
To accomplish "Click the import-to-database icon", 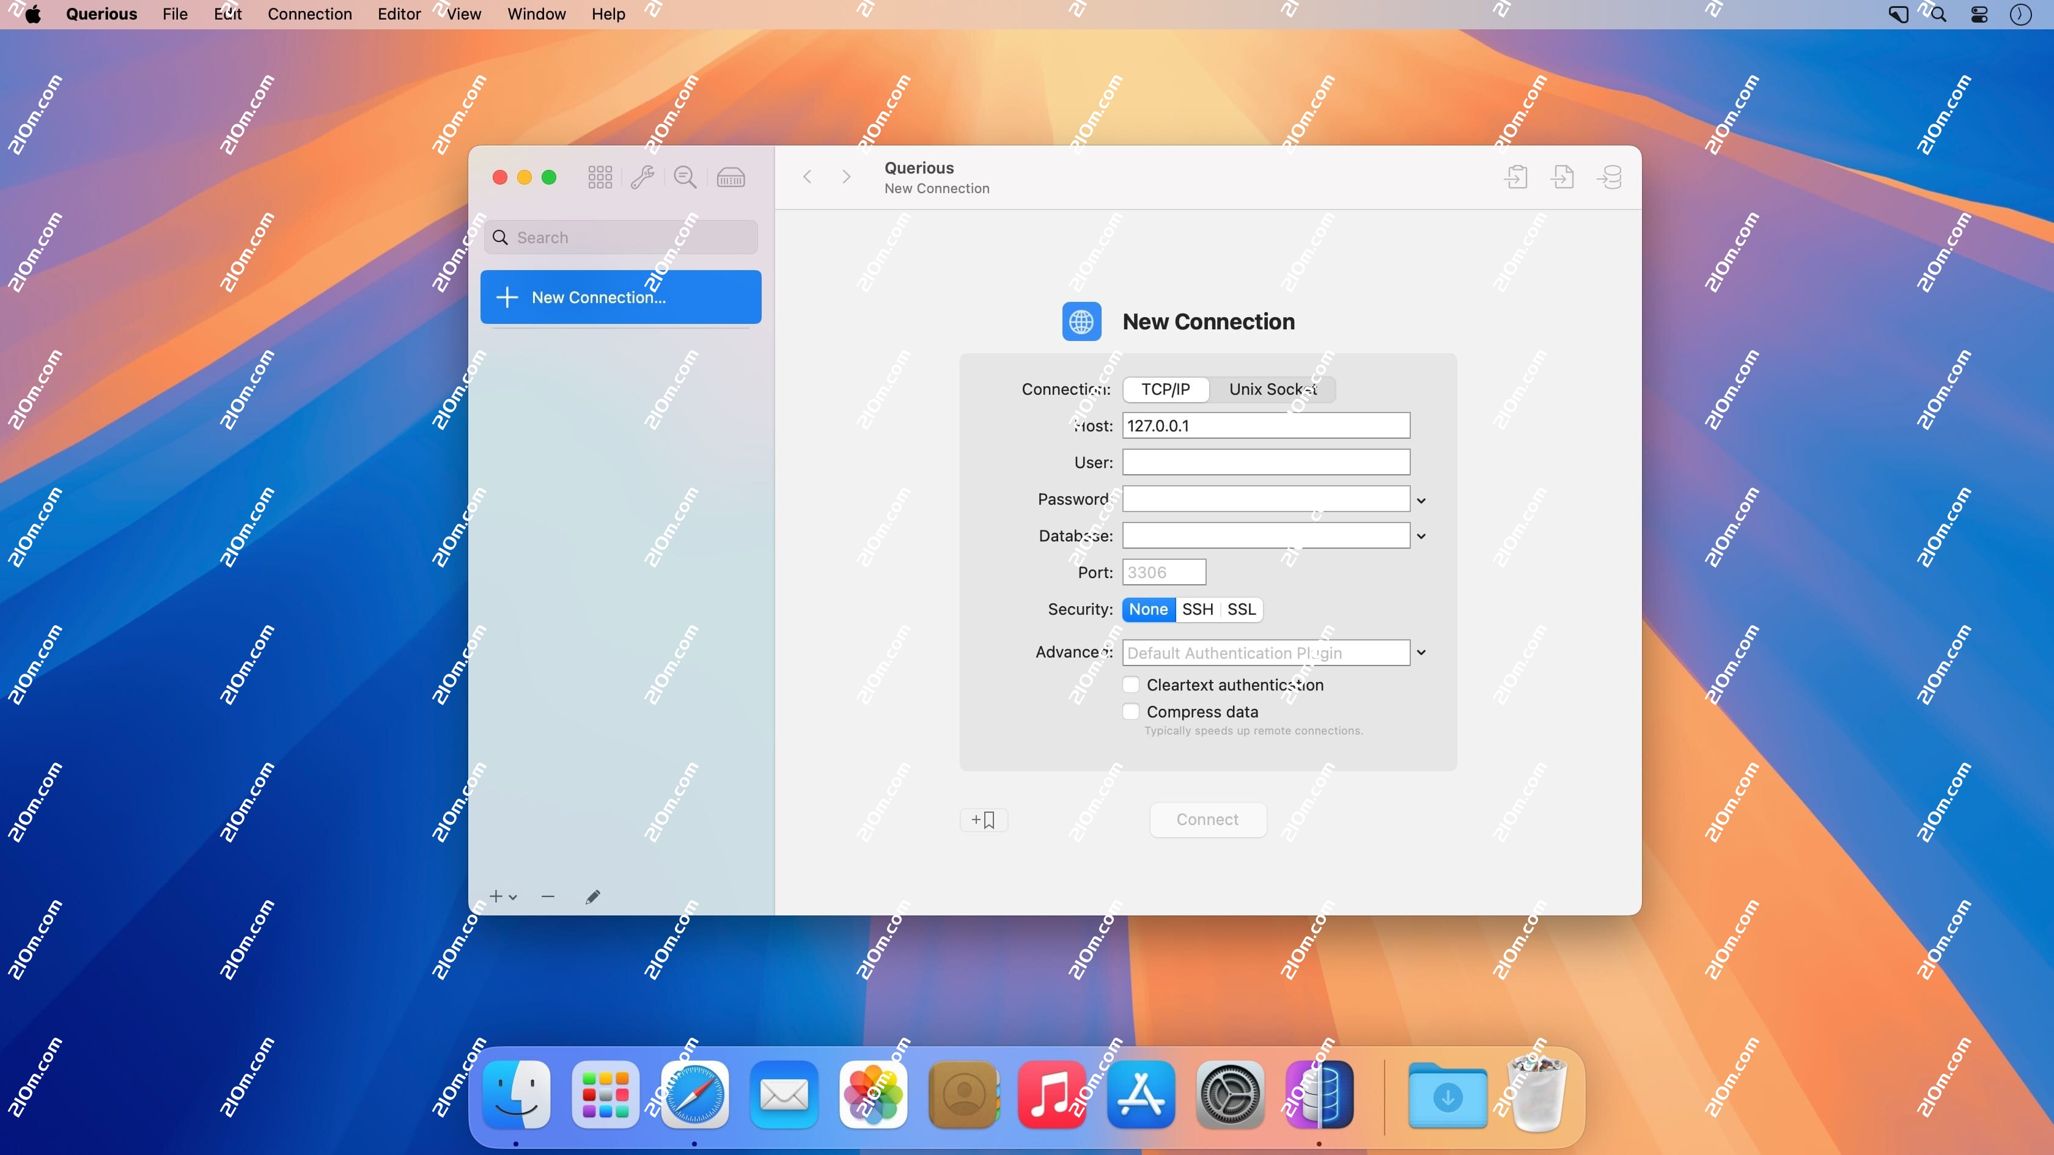I will [x=1610, y=177].
